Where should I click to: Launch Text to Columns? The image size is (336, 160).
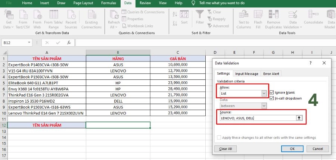(x=244, y=19)
